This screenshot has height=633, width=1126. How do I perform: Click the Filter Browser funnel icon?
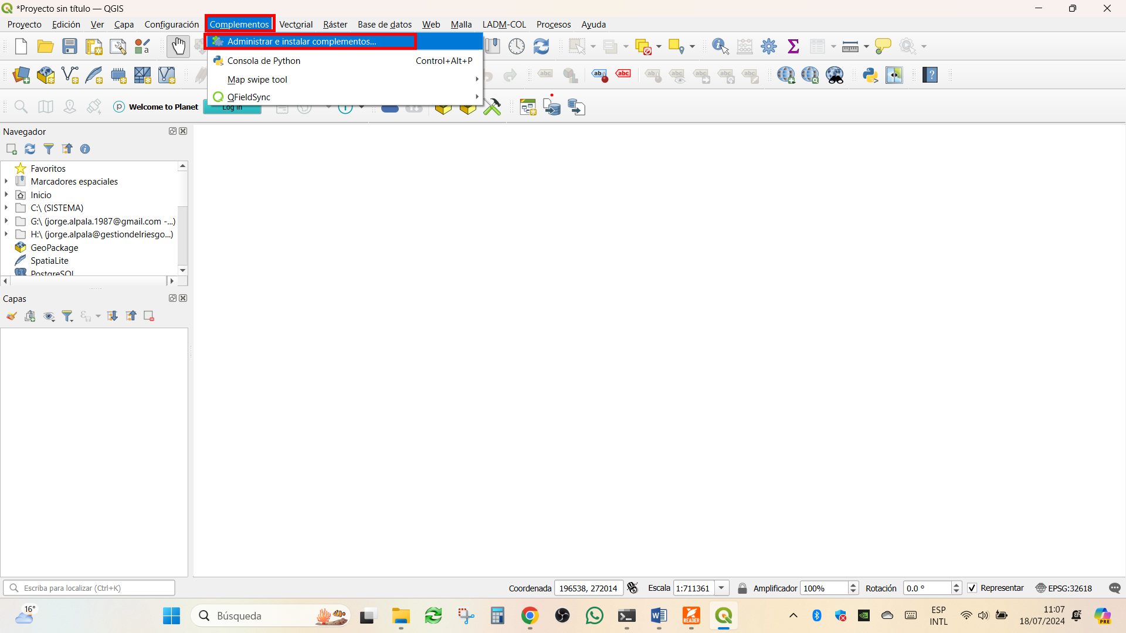[49, 149]
